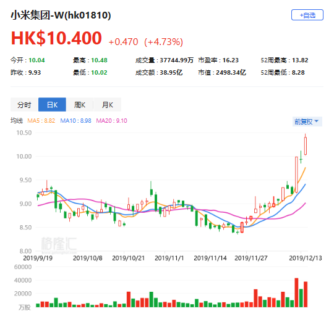Expand the 前复权 adjustment dropdown

pos(307,122)
